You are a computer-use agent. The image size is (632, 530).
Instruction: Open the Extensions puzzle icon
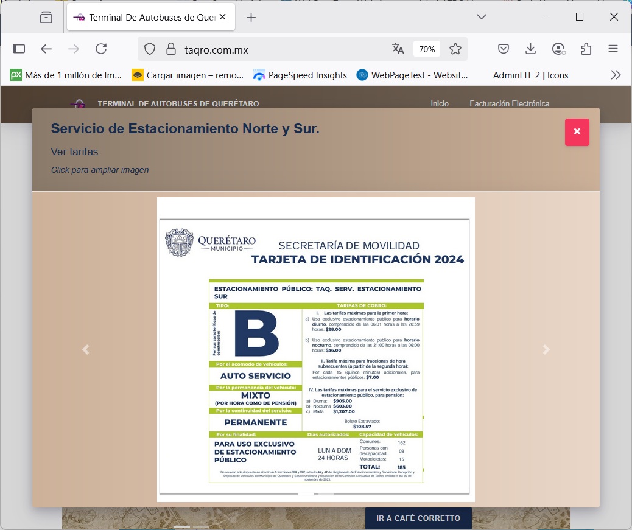point(586,49)
